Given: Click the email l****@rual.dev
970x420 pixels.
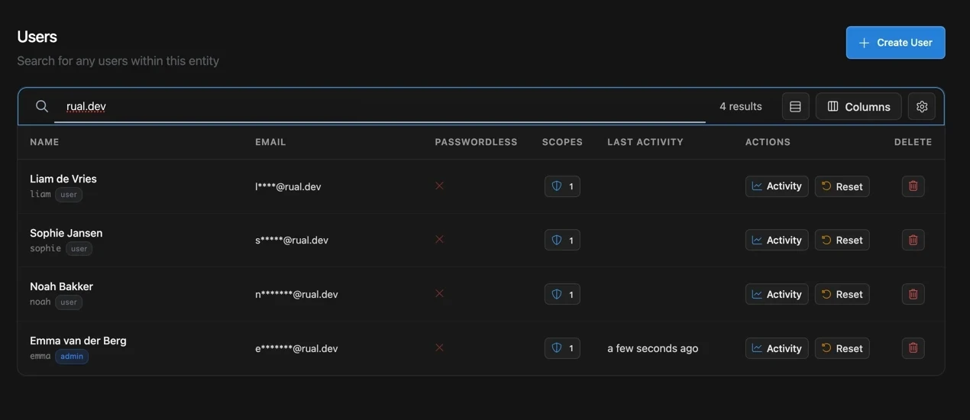Looking at the screenshot, I should 288,186.
